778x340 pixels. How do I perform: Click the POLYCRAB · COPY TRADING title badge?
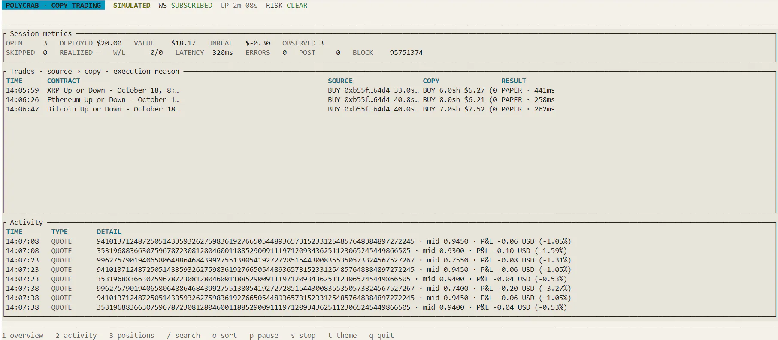click(x=54, y=6)
